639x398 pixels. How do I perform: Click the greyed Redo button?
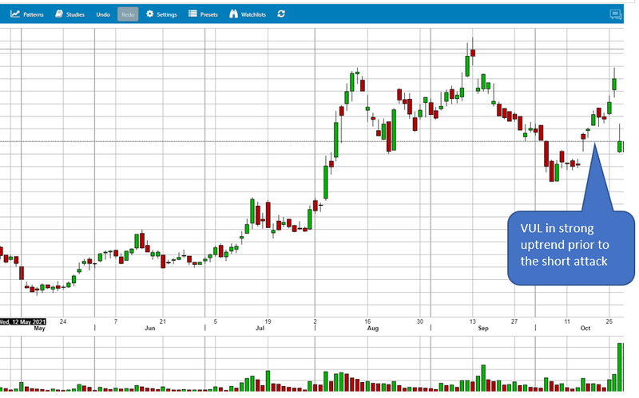[128, 14]
